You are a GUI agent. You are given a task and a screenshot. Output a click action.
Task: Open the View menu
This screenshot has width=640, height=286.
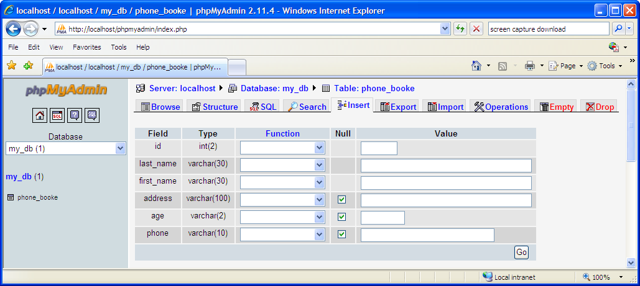click(x=57, y=47)
